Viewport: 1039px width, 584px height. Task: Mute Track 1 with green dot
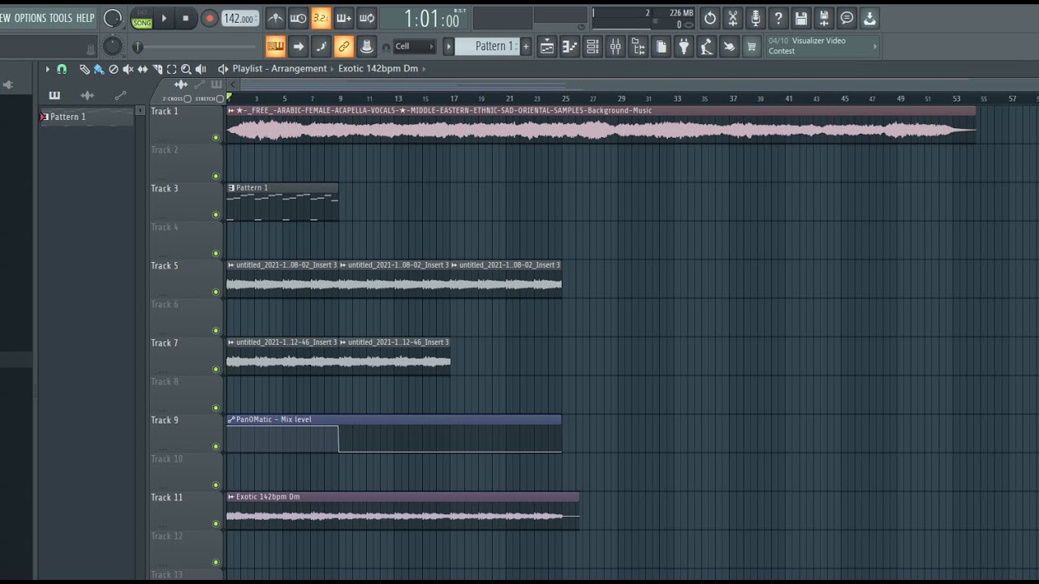pos(215,137)
